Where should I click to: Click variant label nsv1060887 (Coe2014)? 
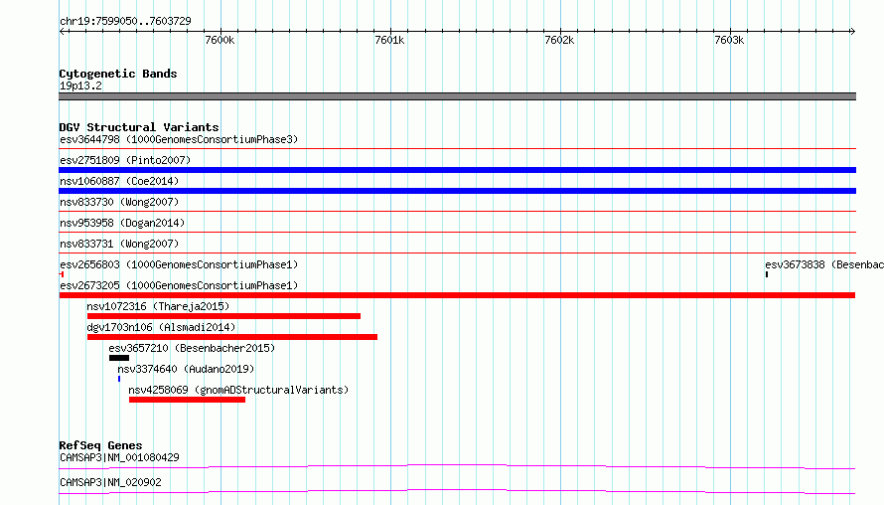pyautogui.click(x=119, y=181)
